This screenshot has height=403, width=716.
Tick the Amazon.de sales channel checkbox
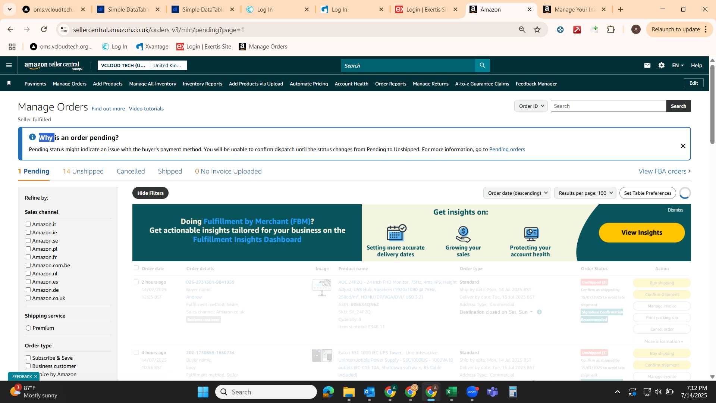pos(28,290)
